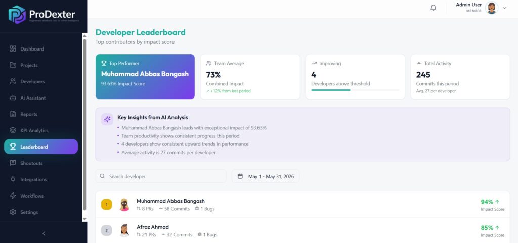
Task: Collapse the sidebar with the left chevron
Action: (x=44, y=233)
